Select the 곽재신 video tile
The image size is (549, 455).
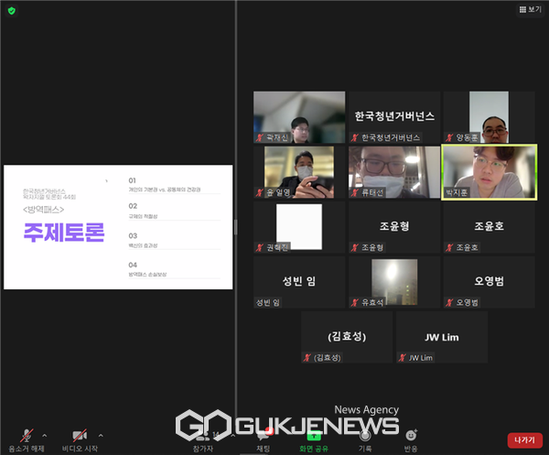point(299,117)
